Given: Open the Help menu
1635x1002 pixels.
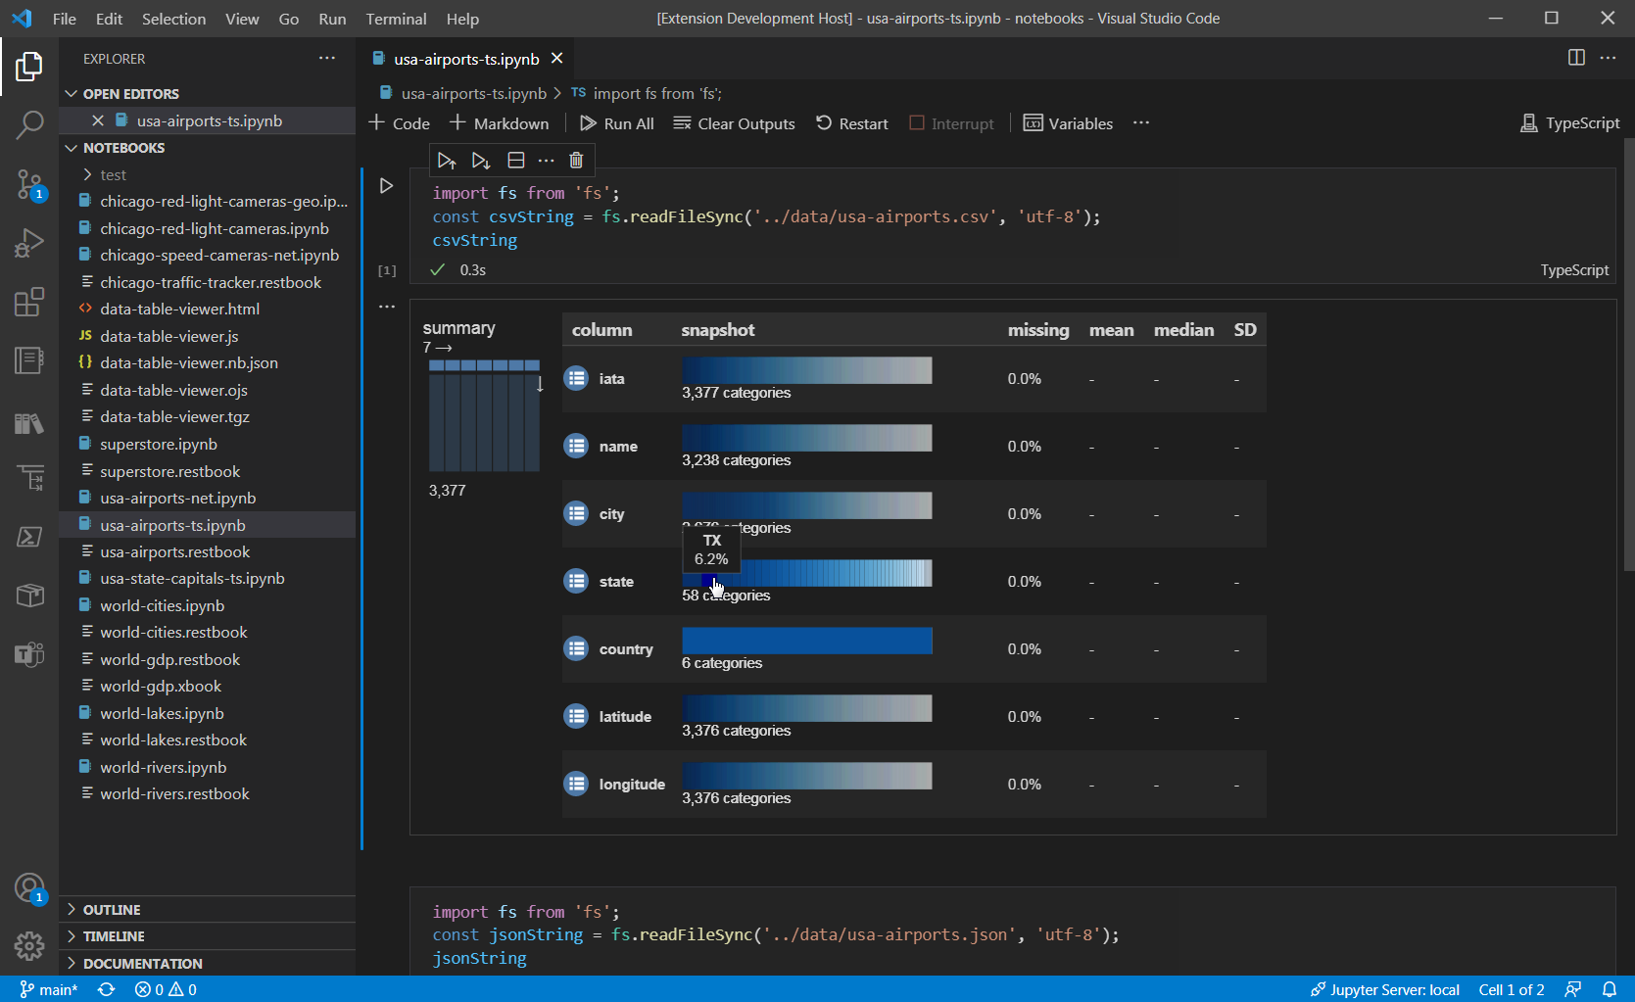Looking at the screenshot, I should 462,19.
